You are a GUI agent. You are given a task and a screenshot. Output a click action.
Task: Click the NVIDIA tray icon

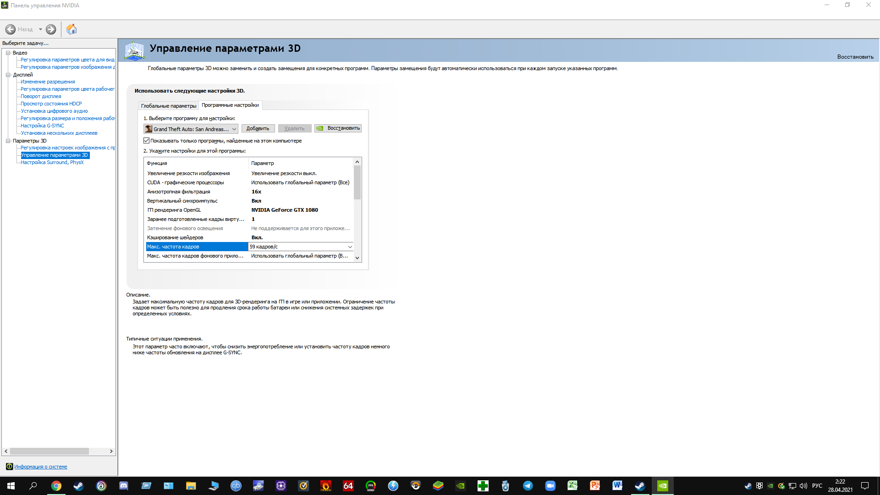[x=770, y=486]
